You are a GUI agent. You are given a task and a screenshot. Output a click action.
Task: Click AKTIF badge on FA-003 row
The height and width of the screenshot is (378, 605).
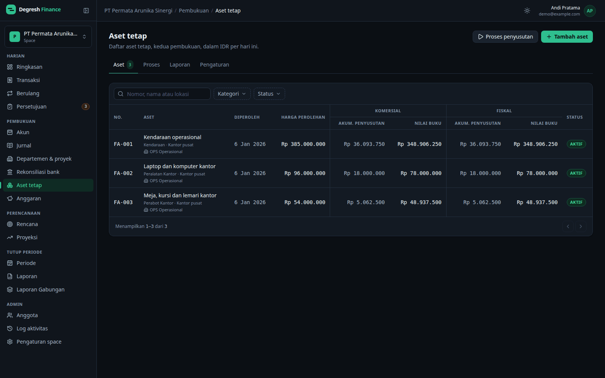(576, 202)
